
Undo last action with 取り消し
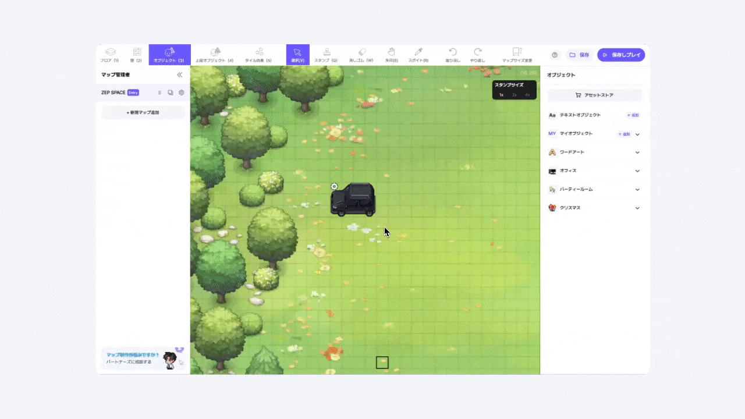click(453, 55)
